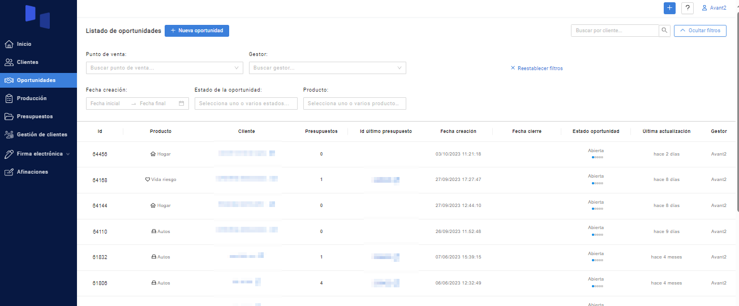Click the house icon in row 64144
Viewport: 739px width, 306px height.
(153, 205)
